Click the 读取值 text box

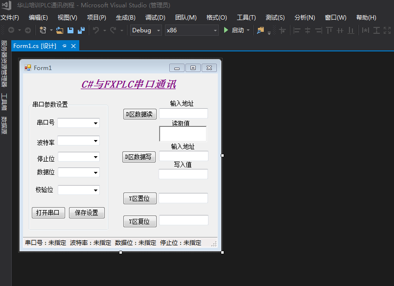click(183, 134)
